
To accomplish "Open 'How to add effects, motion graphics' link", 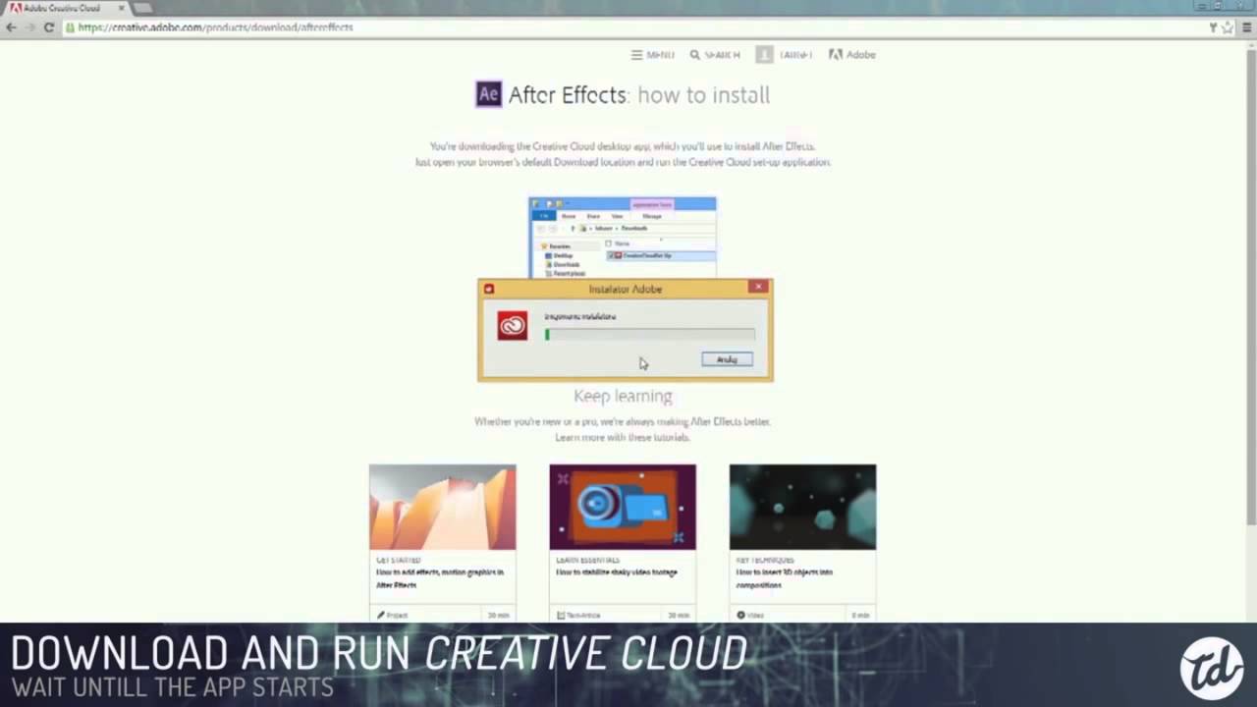I will coord(440,578).
